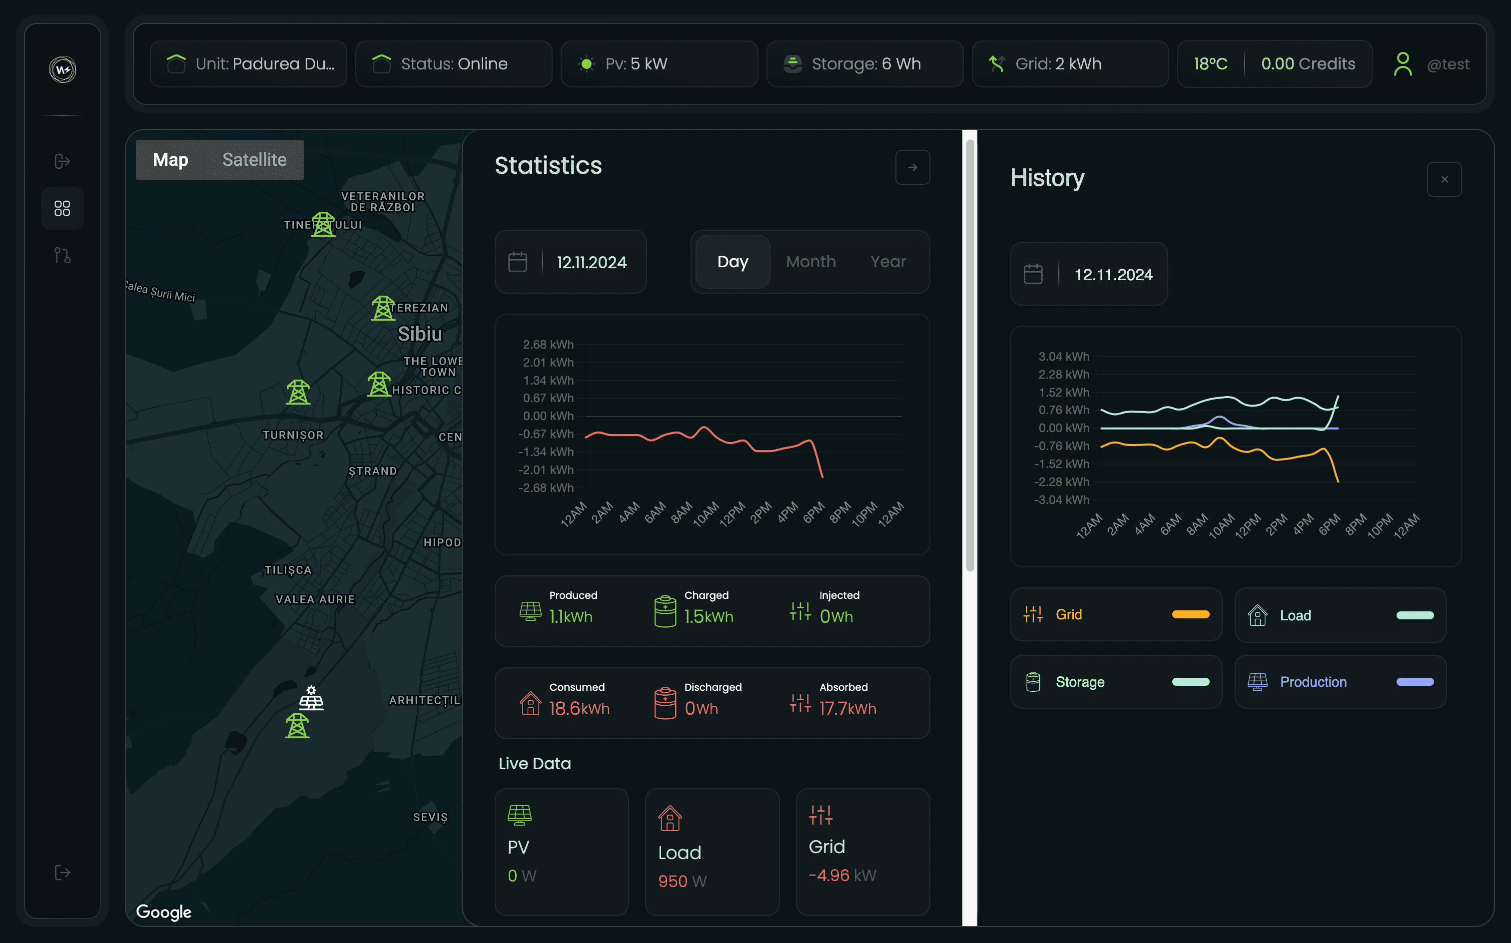
Task: Open the History date picker
Action: point(1089,274)
